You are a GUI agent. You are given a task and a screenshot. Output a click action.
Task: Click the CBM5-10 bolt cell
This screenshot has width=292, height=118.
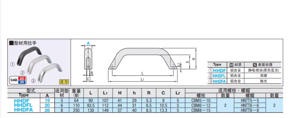click(201, 101)
